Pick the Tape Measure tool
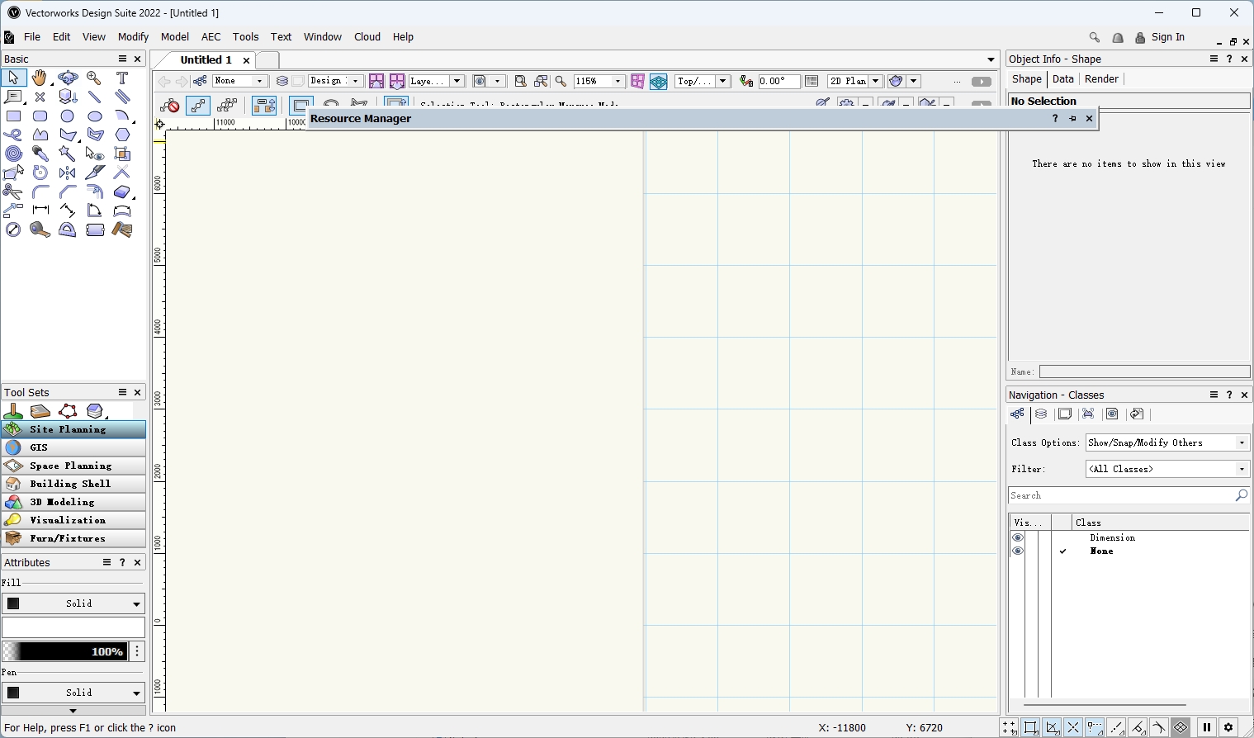 click(x=40, y=229)
